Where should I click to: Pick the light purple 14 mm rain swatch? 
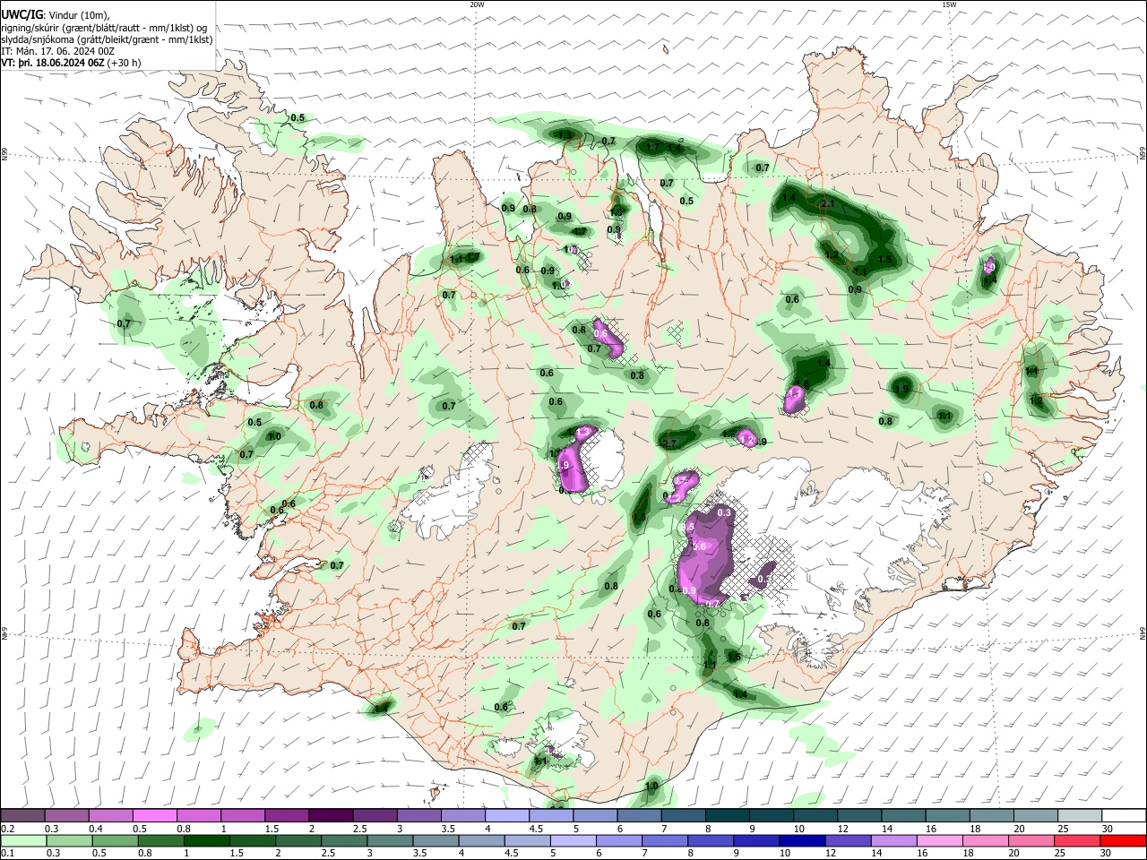point(893,840)
